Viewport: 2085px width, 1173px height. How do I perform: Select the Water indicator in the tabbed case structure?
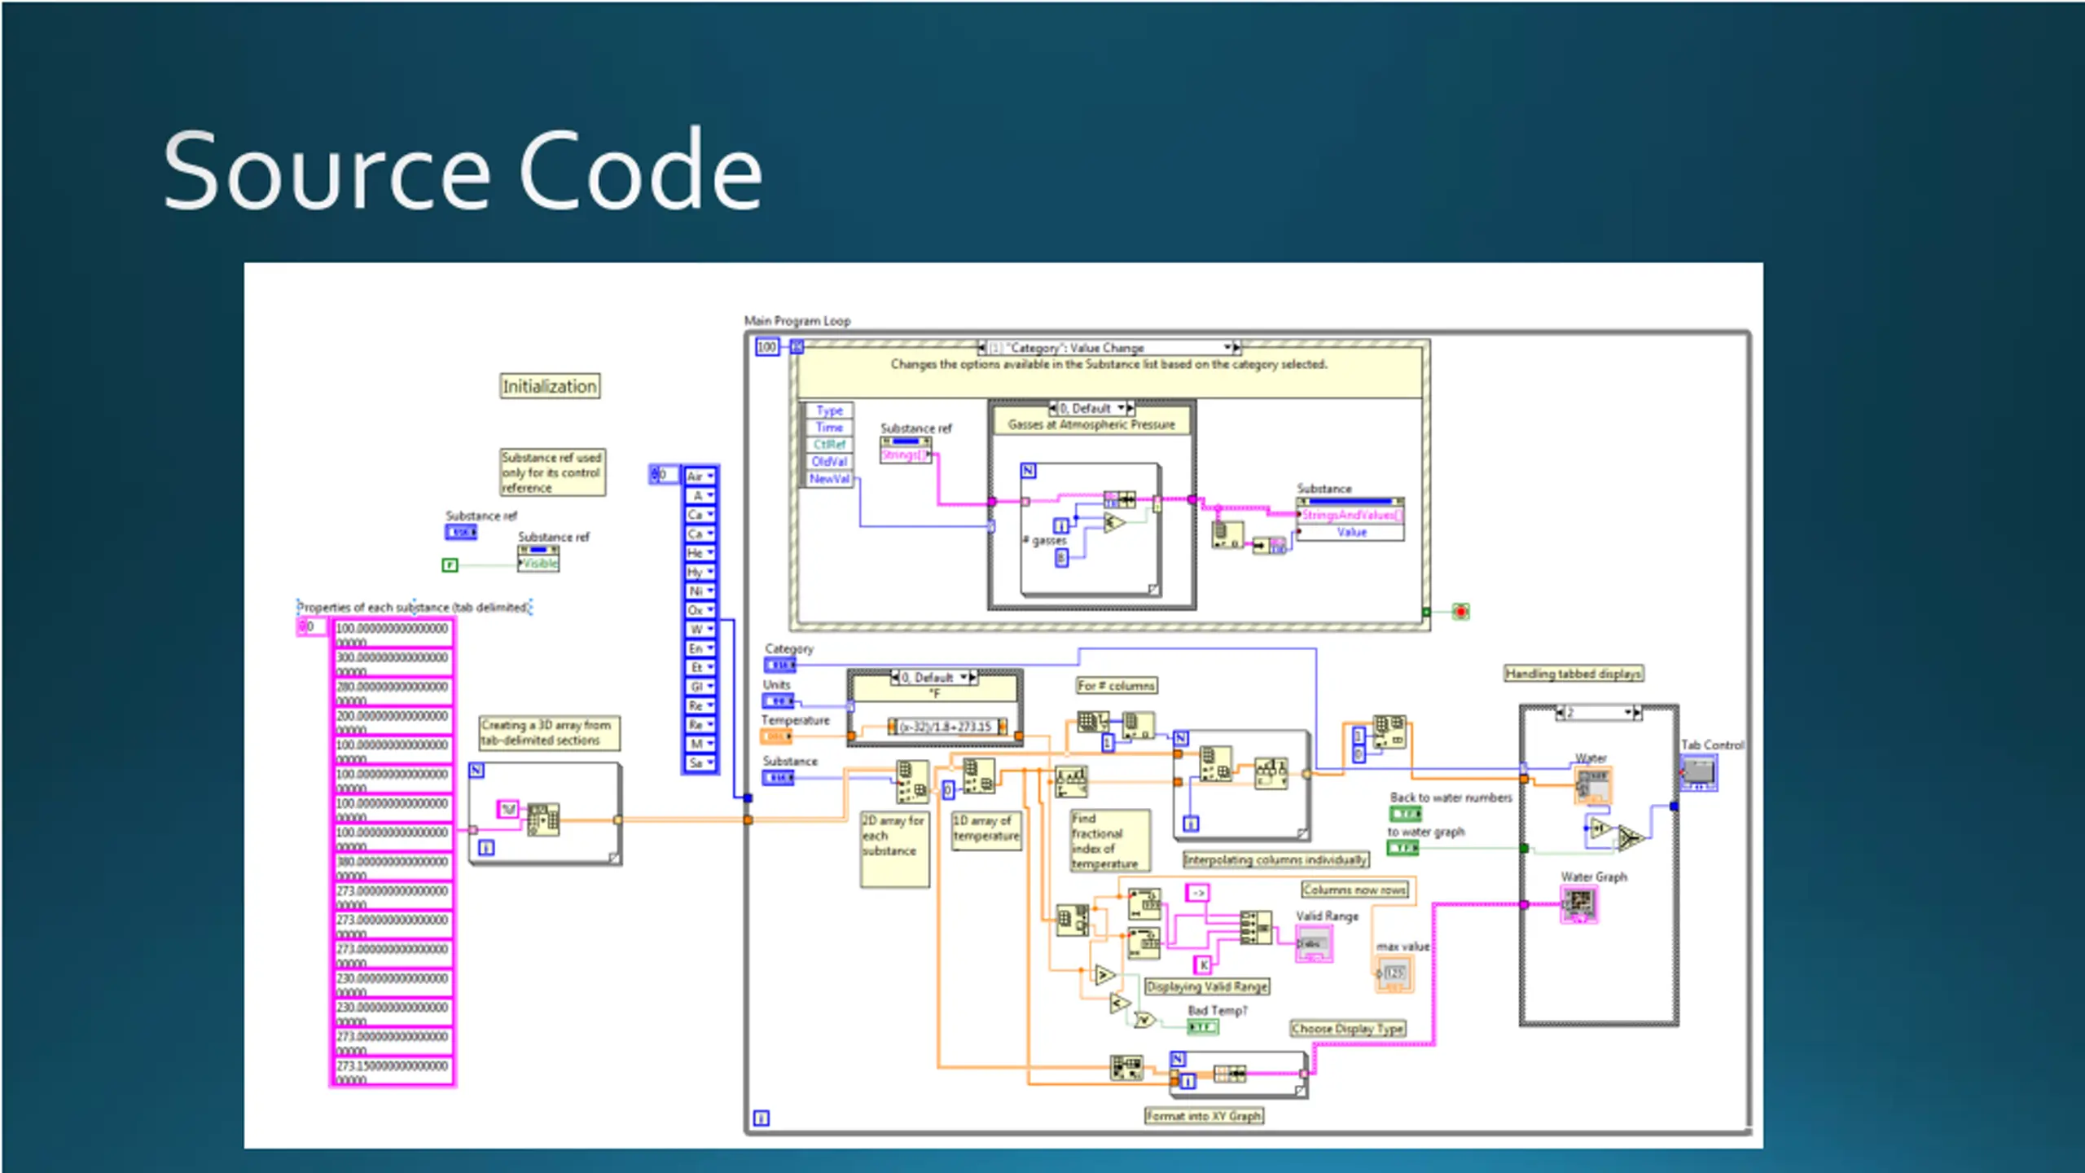[x=1593, y=785]
